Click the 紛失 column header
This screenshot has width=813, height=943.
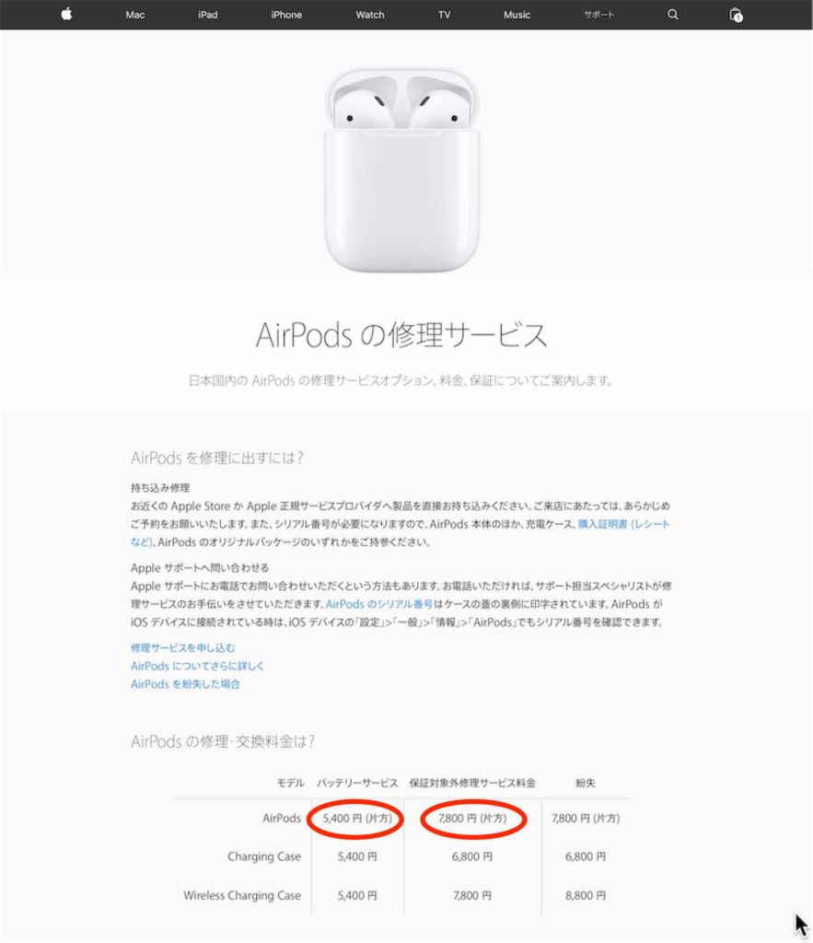pos(585,783)
